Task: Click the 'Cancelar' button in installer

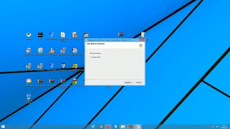Action: tap(139, 82)
